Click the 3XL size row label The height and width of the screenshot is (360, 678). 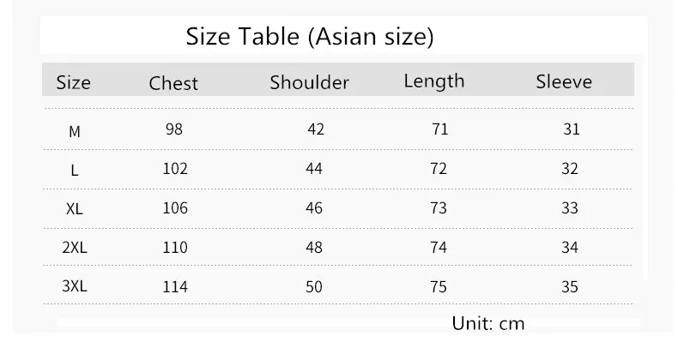tap(75, 285)
